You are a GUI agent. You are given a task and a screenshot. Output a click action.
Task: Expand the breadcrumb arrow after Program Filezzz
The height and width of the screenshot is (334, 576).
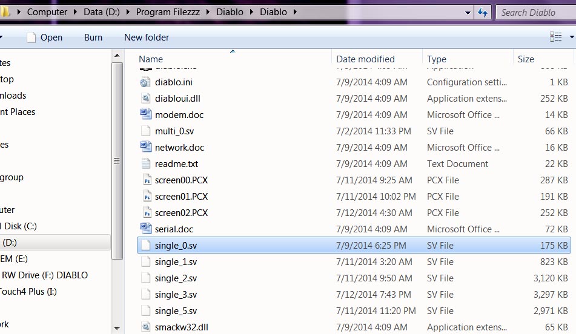(208, 12)
